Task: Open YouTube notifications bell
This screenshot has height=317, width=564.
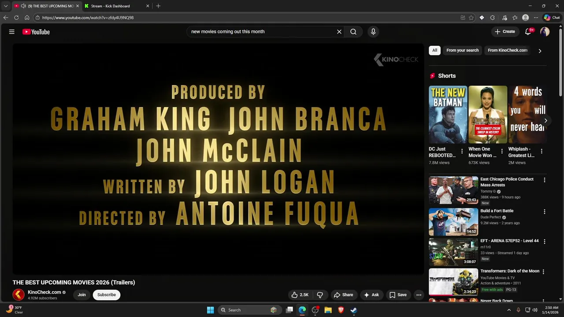Action: point(528,32)
